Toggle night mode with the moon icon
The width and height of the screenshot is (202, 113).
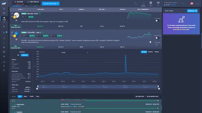(x=136, y=3)
